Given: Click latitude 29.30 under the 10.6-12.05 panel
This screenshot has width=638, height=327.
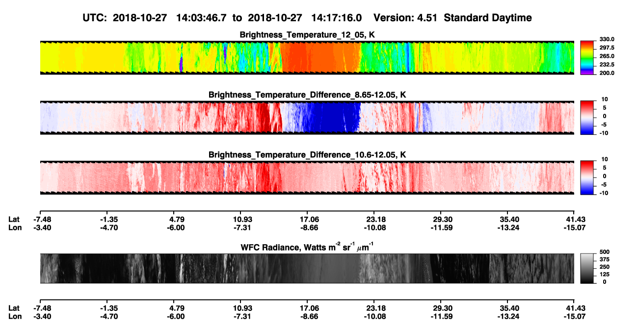Looking at the screenshot, I should click(441, 219).
